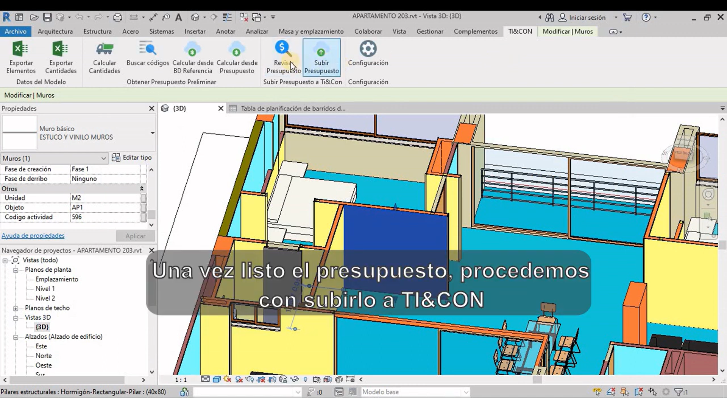Click Exportar Elementos Excel icon
Screen dimensions: 727x398
click(x=20, y=49)
